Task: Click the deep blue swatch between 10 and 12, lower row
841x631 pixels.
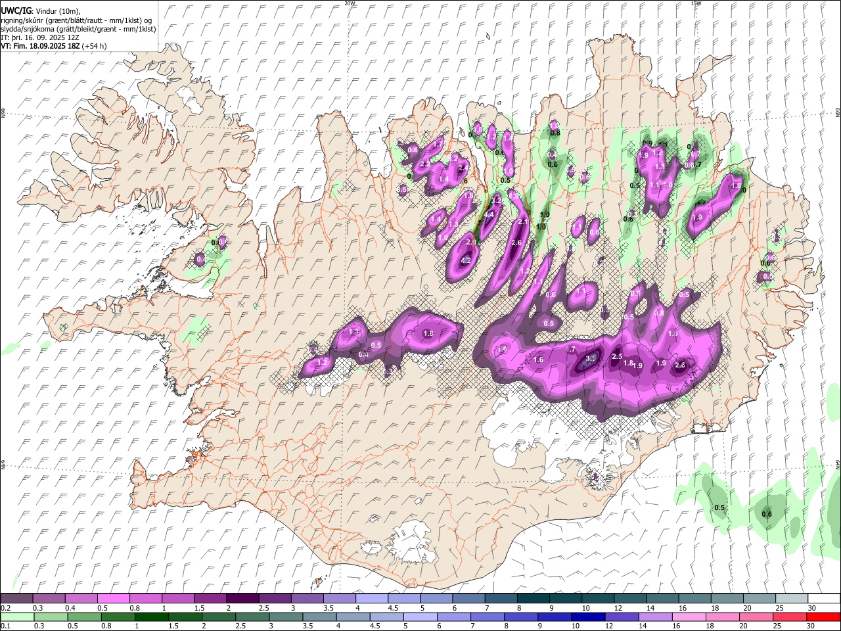Action: pyautogui.click(x=588, y=617)
